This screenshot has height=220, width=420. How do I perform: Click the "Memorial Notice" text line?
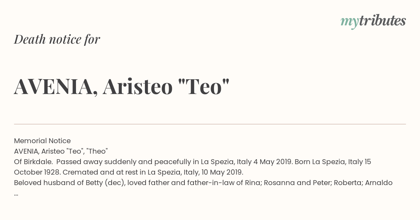pyautogui.click(x=42, y=141)
